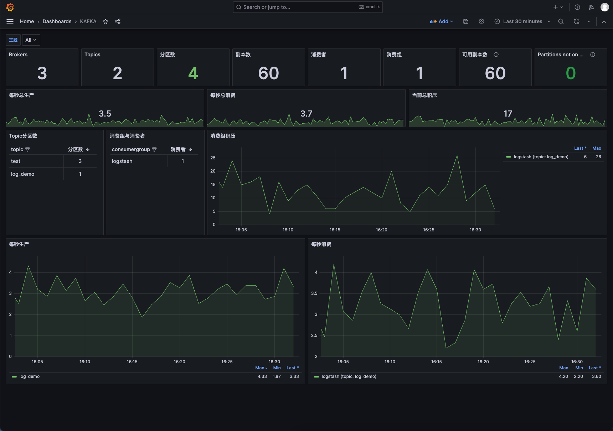Viewport: 613px width, 431px height.
Task: Open the Topic分区数 panel title
Action: click(23, 136)
